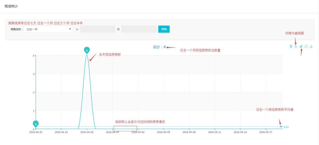The height and width of the screenshot is (145, 319).
Task: Click x-axis date 2016-05-14
Action: (x=240, y=132)
